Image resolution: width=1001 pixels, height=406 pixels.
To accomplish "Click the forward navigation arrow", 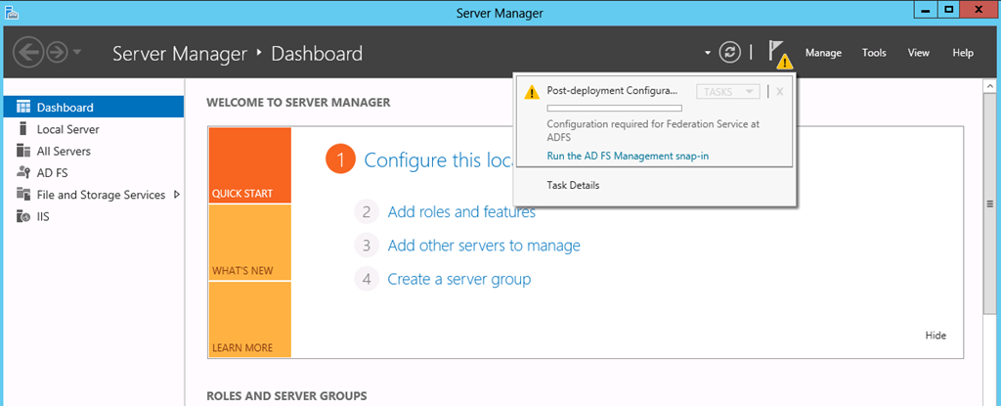I will click(57, 53).
